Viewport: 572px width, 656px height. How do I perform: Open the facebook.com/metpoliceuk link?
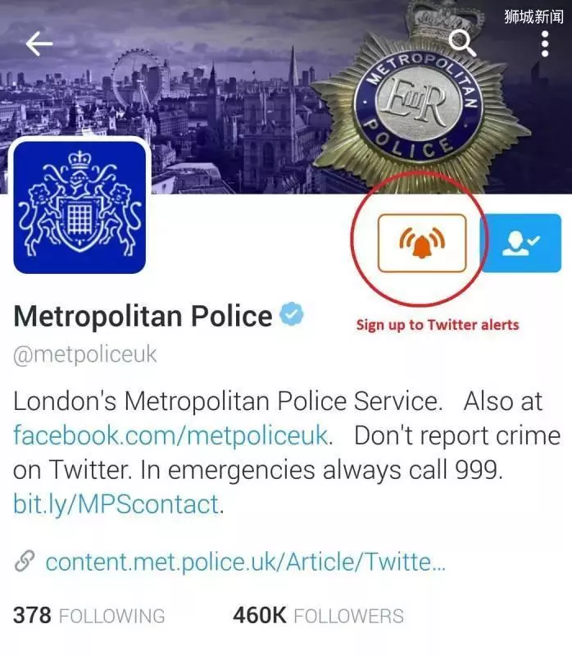(170, 435)
